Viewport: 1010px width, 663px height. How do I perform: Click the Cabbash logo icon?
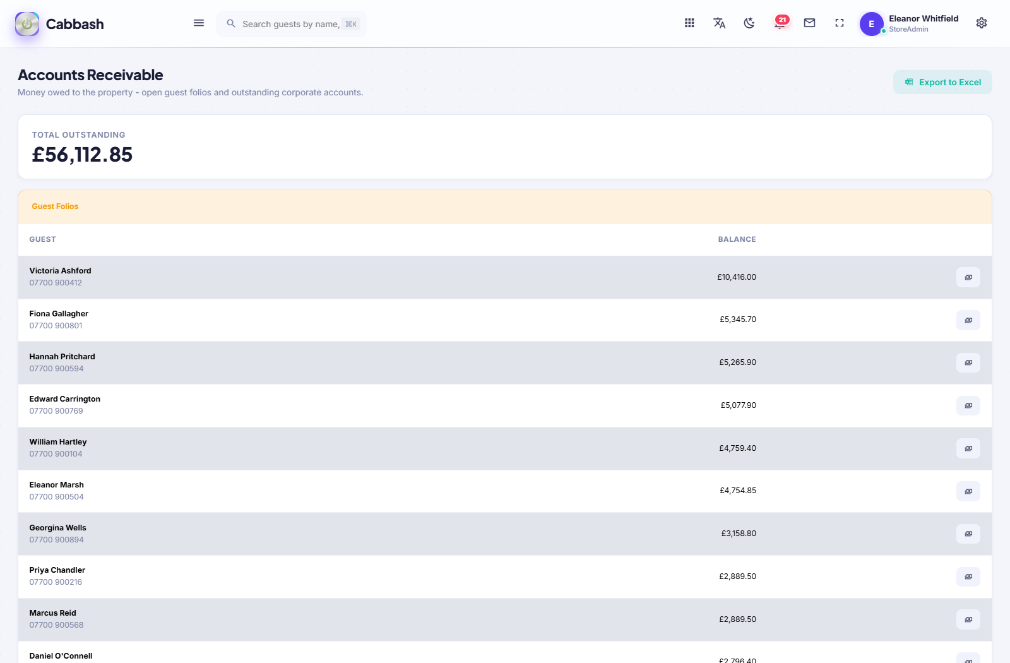[27, 24]
